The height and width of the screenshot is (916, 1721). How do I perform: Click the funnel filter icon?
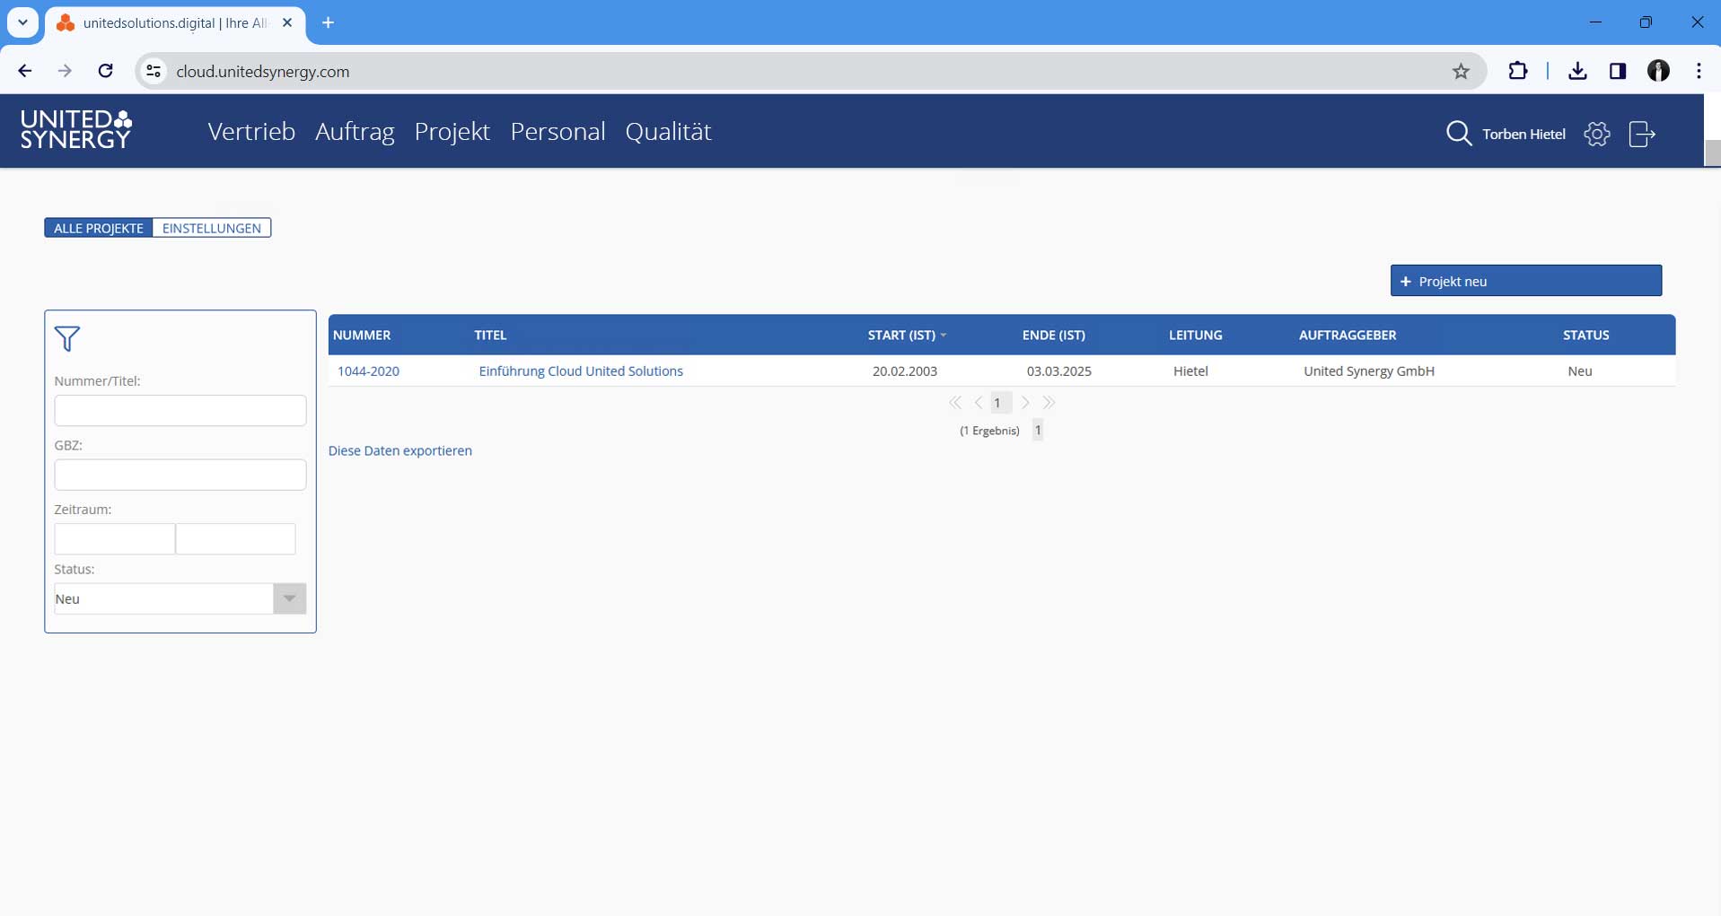tap(67, 339)
